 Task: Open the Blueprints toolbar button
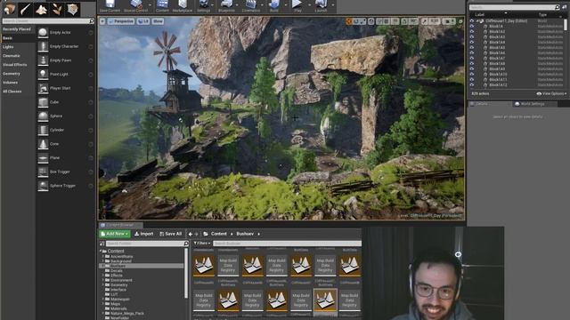coord(226,6)
